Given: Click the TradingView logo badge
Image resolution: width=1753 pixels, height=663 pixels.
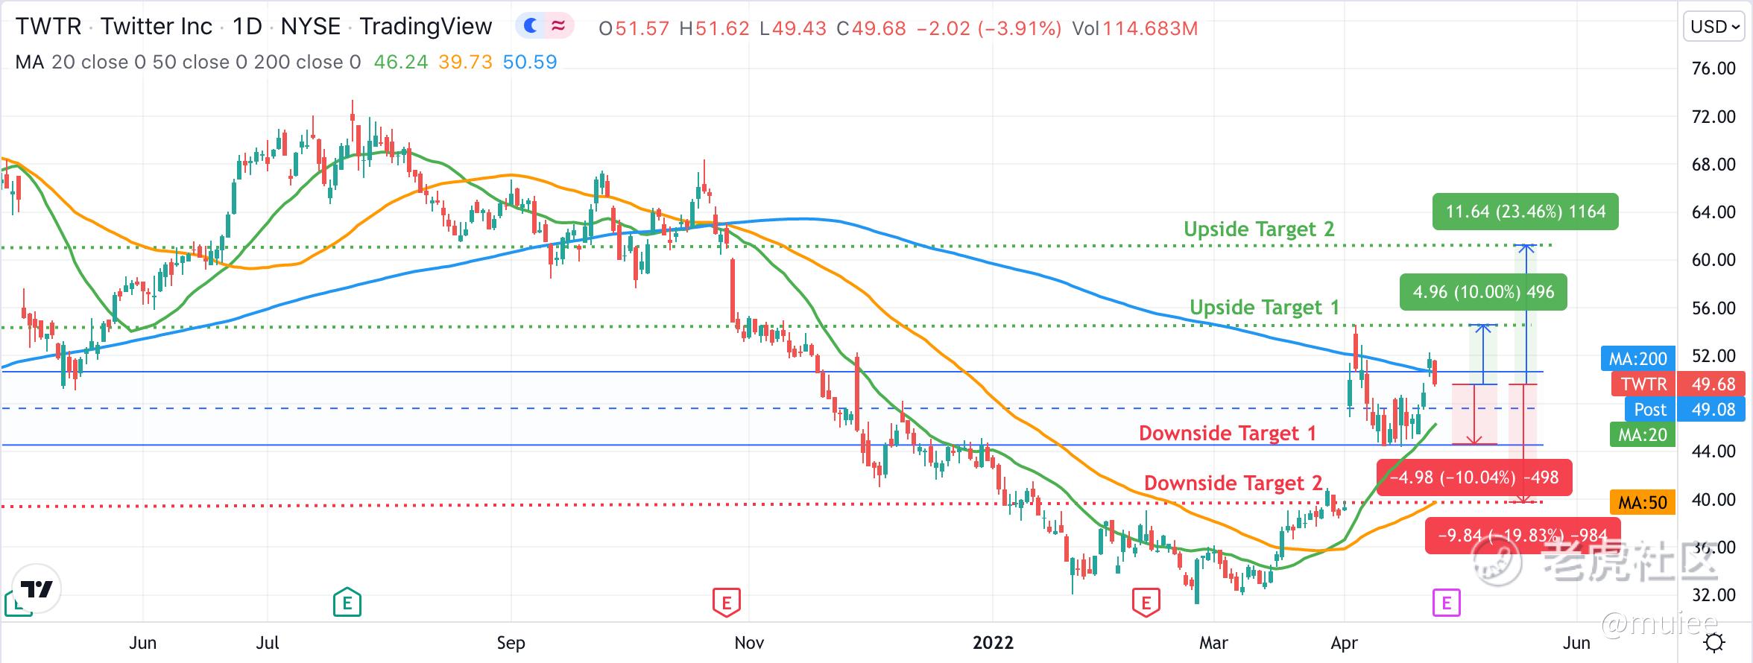Looking at the screenshot, I should (x=37, y=589).
